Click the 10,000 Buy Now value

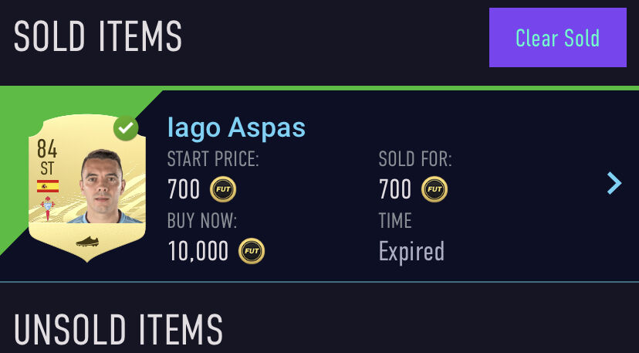coord(198,251)
